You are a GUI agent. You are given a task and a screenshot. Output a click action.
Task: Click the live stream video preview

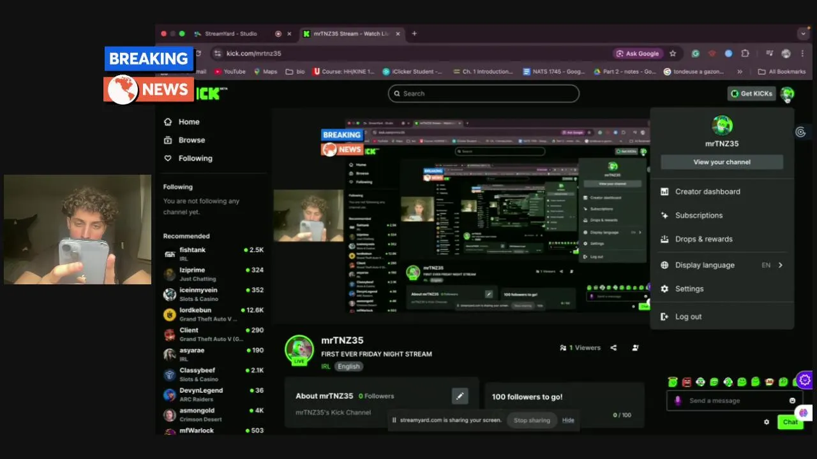[461, 215]
